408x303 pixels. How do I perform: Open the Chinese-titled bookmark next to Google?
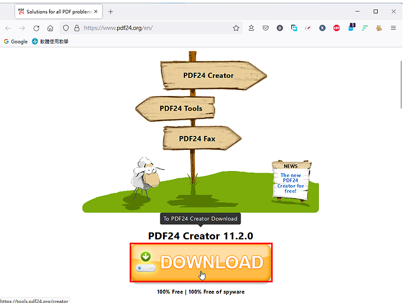pyautogui.click(x=50, y=41)
